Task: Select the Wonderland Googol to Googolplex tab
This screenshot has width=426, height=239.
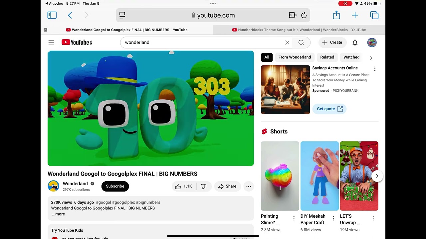Action: pyautogui.click(x=127, y=30)
